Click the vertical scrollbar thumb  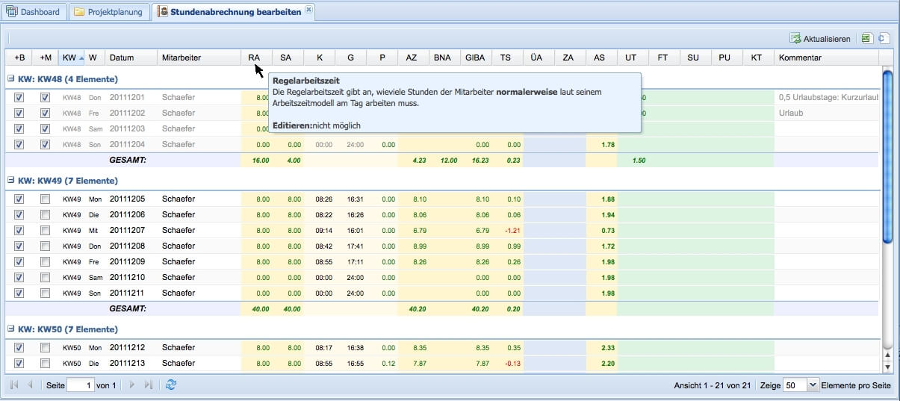pyautogui.click(x=887, y=156)
